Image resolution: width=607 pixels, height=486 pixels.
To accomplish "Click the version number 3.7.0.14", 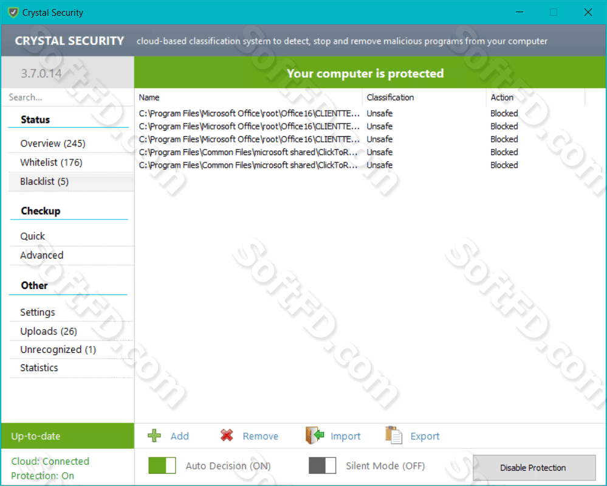I will coord(41,73).
